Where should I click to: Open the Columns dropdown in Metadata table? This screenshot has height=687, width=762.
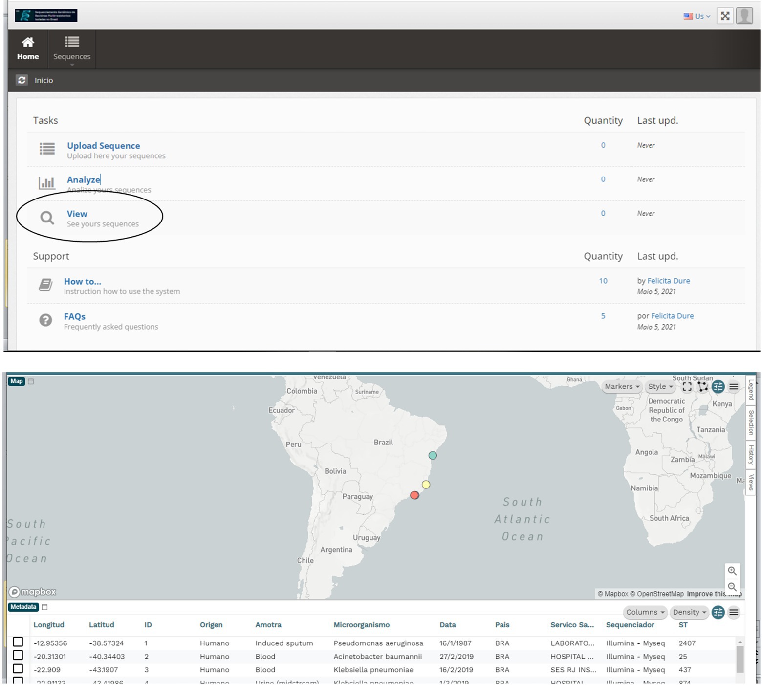(x=645, y=612)
